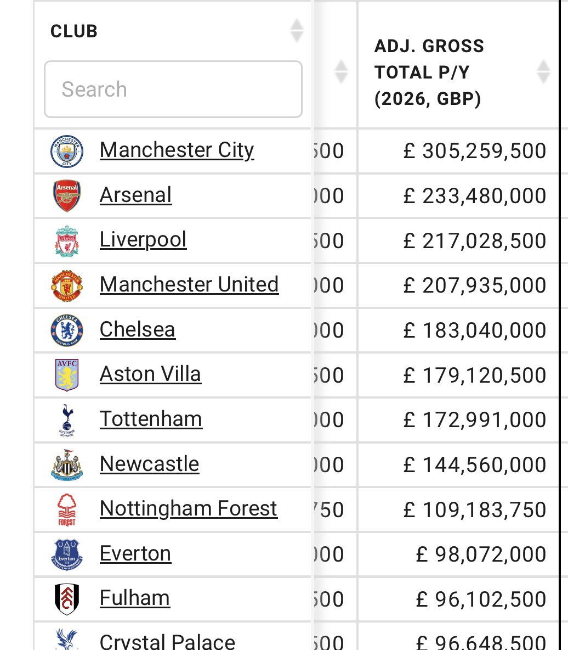The height and width of the screenshot is (650, 568).
Task: Click the Everton club badge
Action: point(67,554)
